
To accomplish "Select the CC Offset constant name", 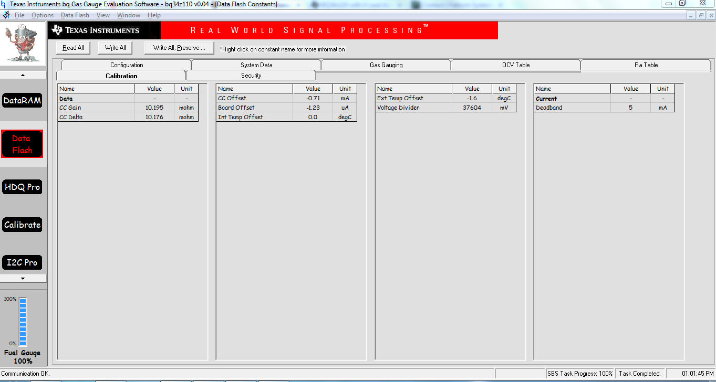I will [255, 98].
